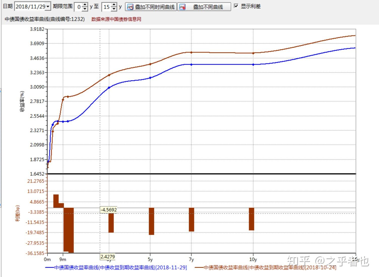
Task: Click the spread axis value -36.1585
Action: (x=35, y=253)
